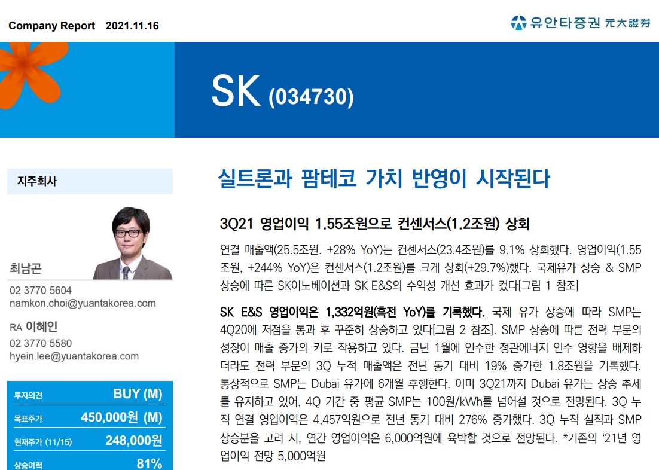The width and height of the screenshot is (659, 470).
Task: Click phone number 02 3770 5580
Action: 40,343
